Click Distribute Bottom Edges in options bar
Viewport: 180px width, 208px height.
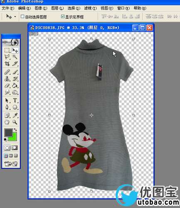coord(161,17)
